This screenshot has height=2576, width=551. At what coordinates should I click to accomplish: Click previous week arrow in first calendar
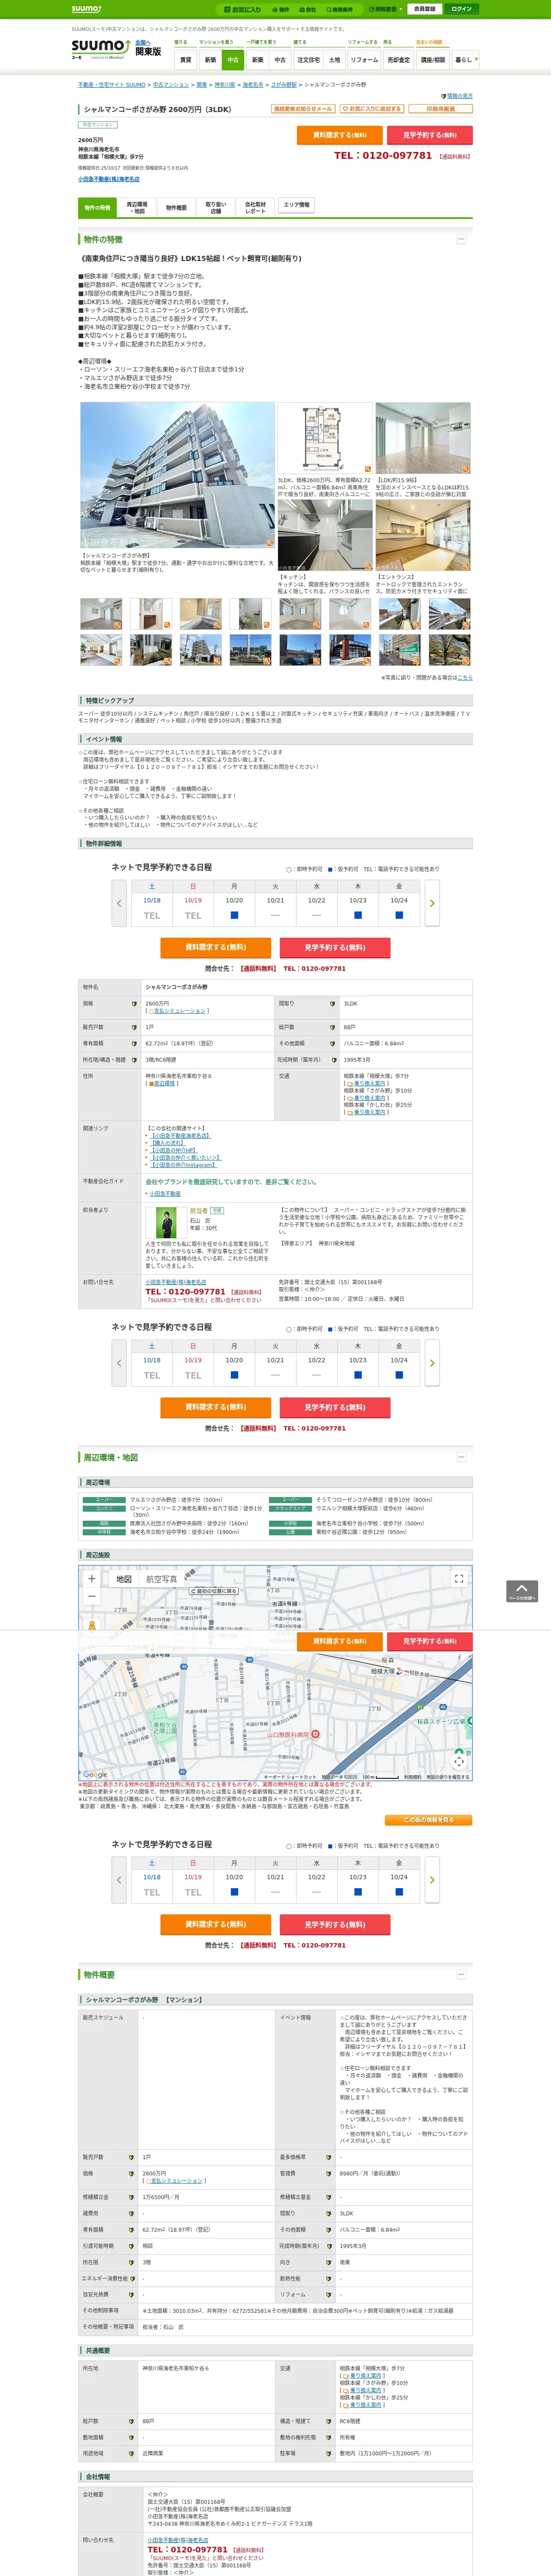(x=119, y=903)
